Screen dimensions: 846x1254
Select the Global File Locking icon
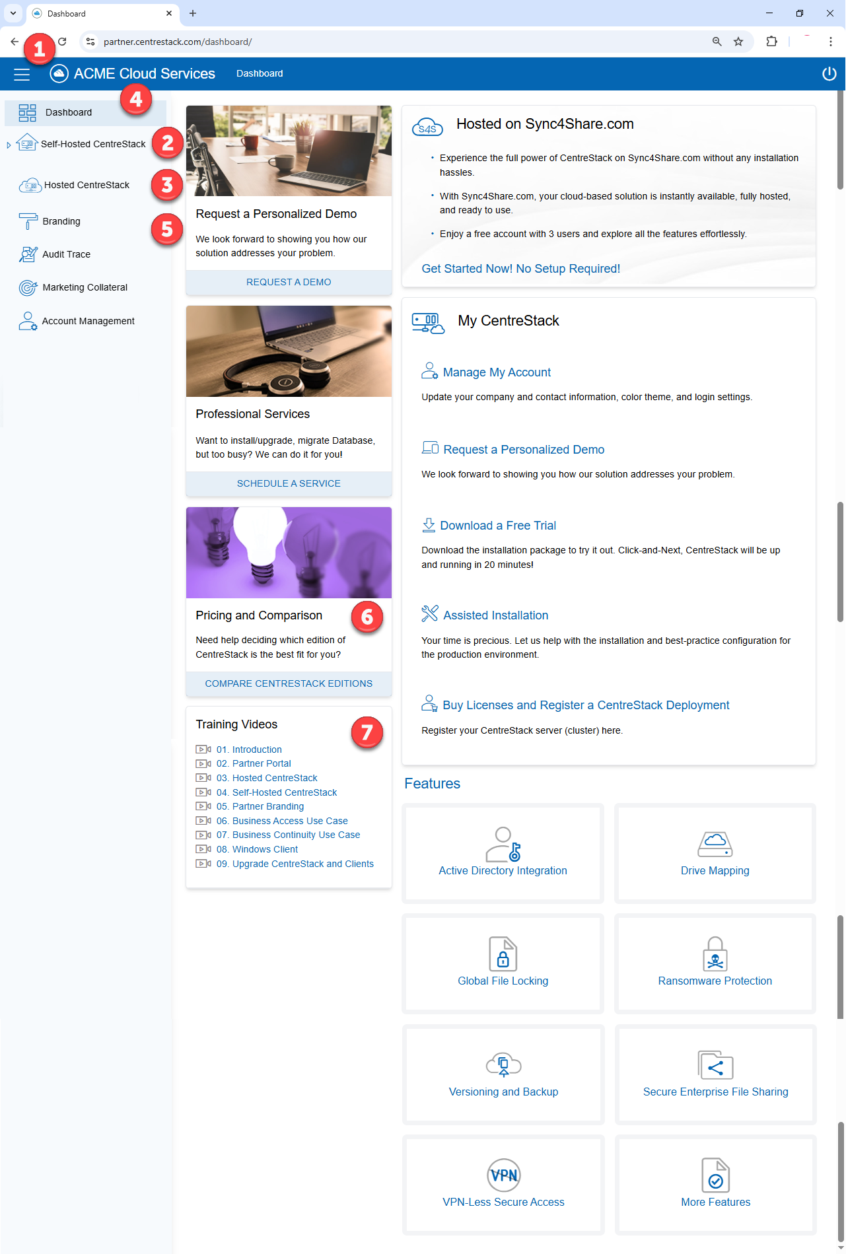(503, 954)
